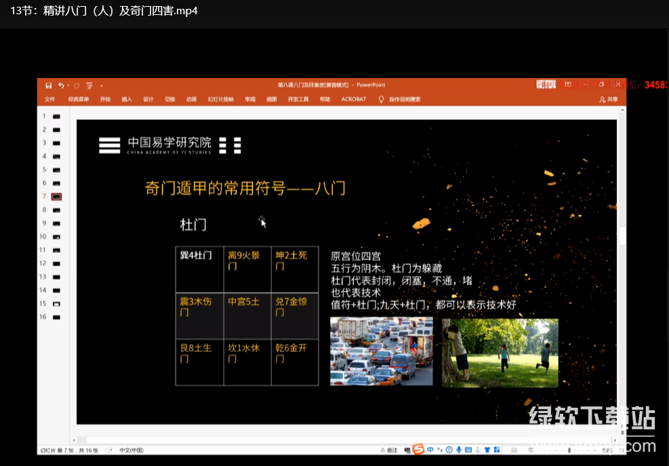The width and height of the screenshot is (669, 466).
Task: Click the 共享 share button
Action: (x=609, y=99)
